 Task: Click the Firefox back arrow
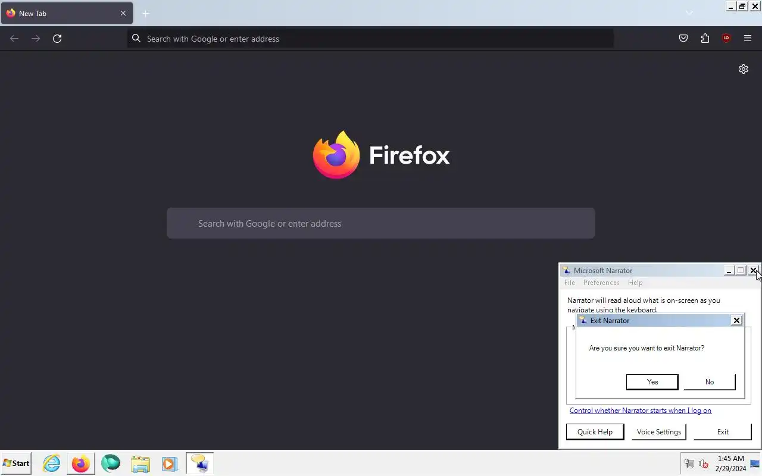click(14, 39)
